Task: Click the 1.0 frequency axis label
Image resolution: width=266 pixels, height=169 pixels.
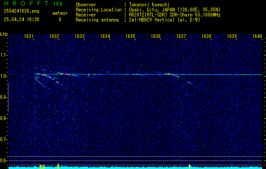Action: (3, 76)
